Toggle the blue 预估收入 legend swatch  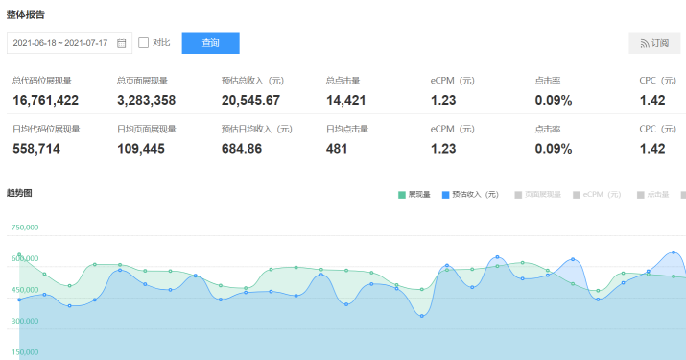445,195
